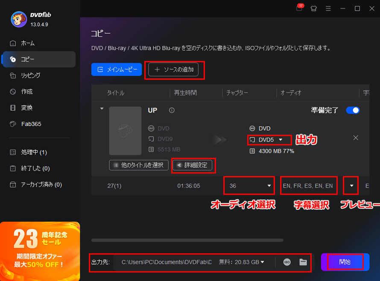Toggle the 準備完了 switch off

[x=353, y=110]
